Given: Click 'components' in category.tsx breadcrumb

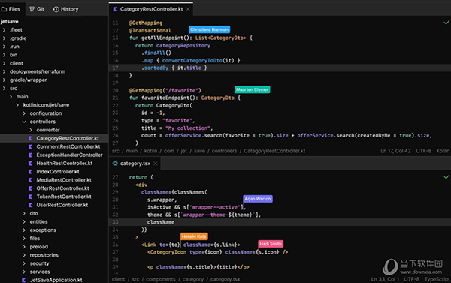Looking at the screenshot, I should (161, 279).
